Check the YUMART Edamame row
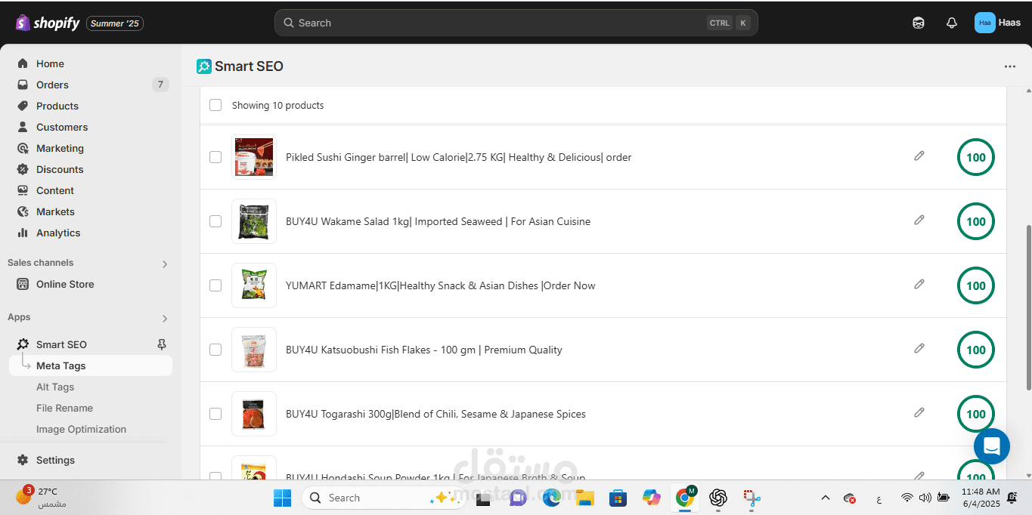Image resolution: width=1032 pixels, height=515 pixels. pos(215,285)
